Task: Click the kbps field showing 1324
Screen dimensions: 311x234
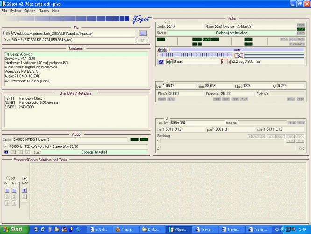Action: (x=257, y=86)
